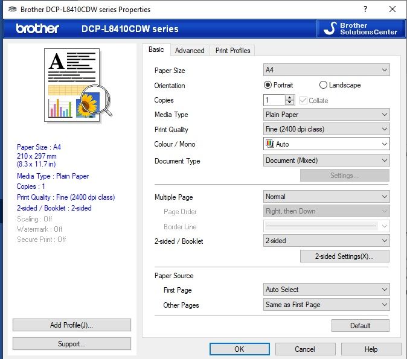Open the Document Type dropdown
The width and height of the screenshot is (407, 359).
coord(326,160)
